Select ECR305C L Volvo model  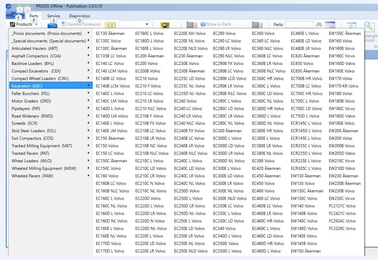coord(306,168)
